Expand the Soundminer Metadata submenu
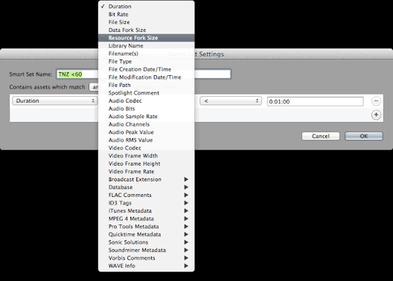Image resolution: width=393 pixels, height=281 pixels. (147, 251)
